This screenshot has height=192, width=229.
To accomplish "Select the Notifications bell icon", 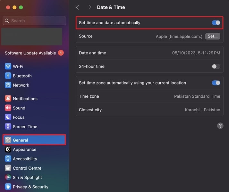I will click(x=8, y=99).
